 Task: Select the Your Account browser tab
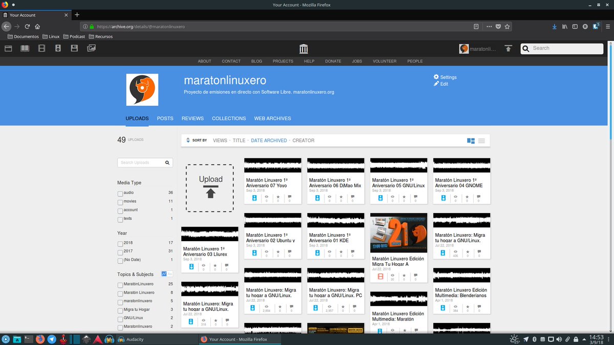pyautogui.click(x=36, y=15)
